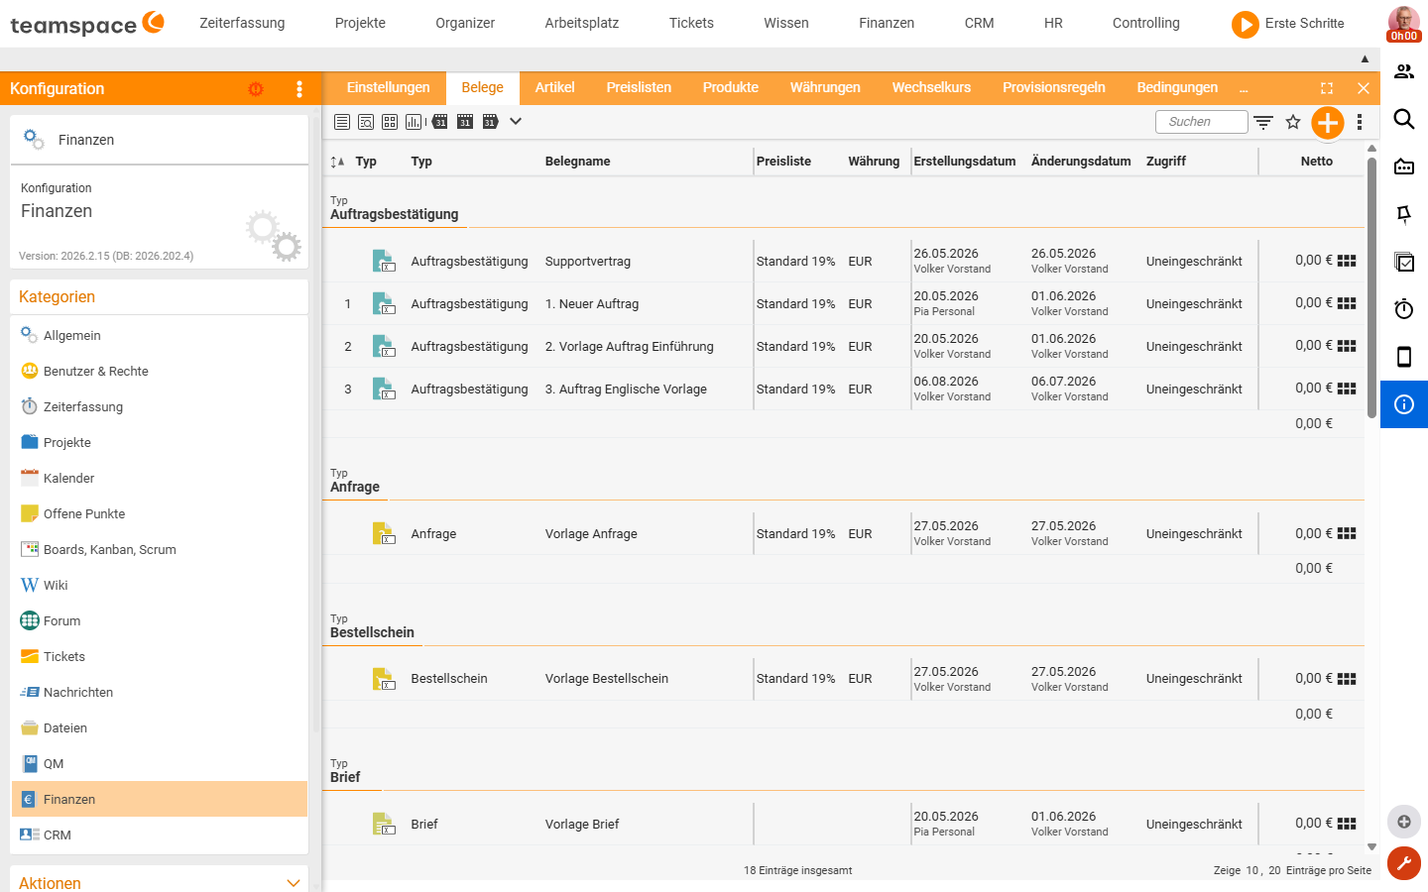Select the Benutzer & Rechte category
Image resolution: width=1428 pixels, height=892 pixels.
tap(160, 372)
